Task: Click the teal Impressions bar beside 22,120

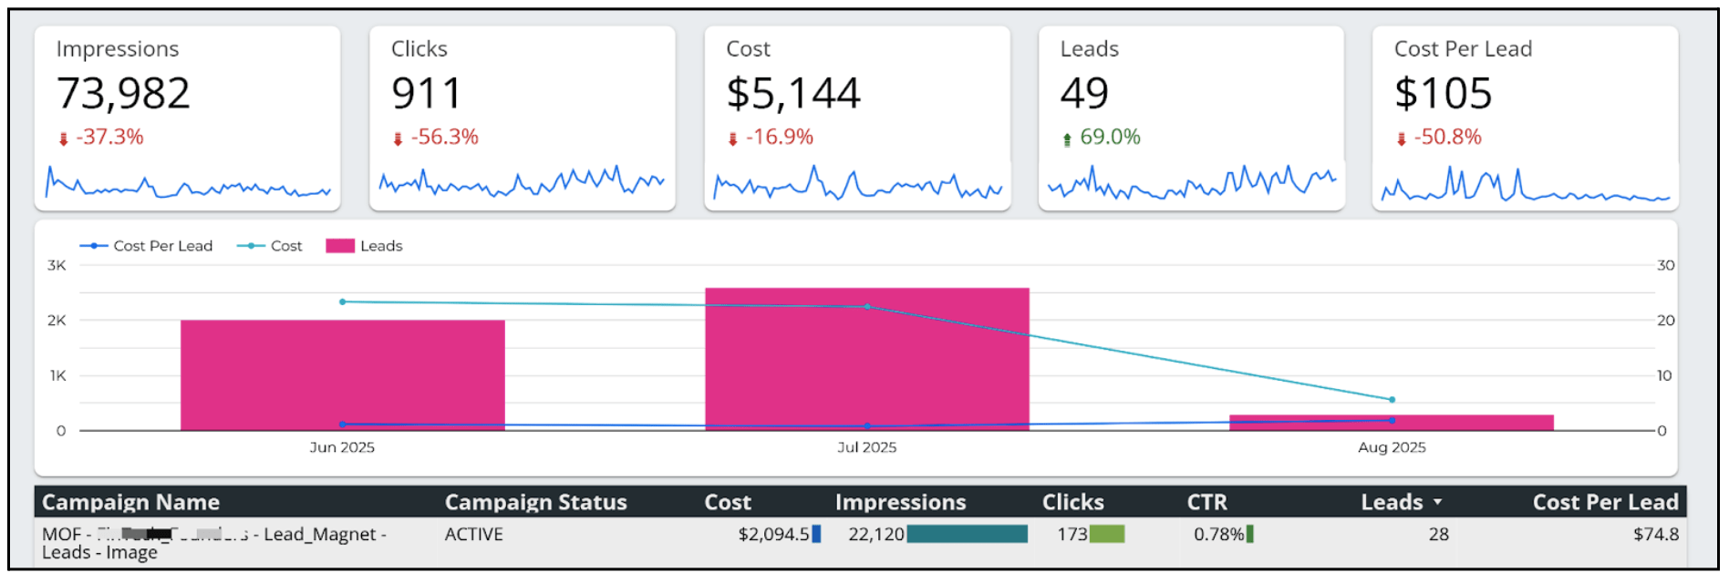Action: coord(967,534)
